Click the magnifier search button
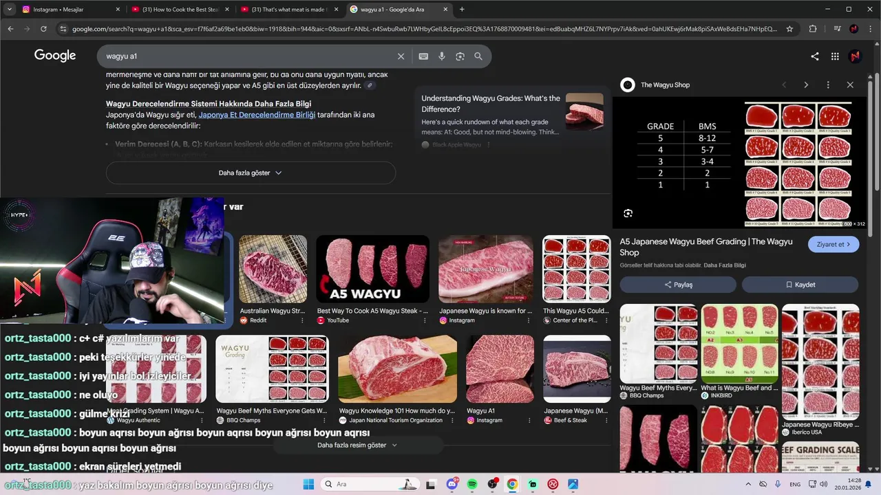This screenshot has width=881, height=495. point(478,56)
